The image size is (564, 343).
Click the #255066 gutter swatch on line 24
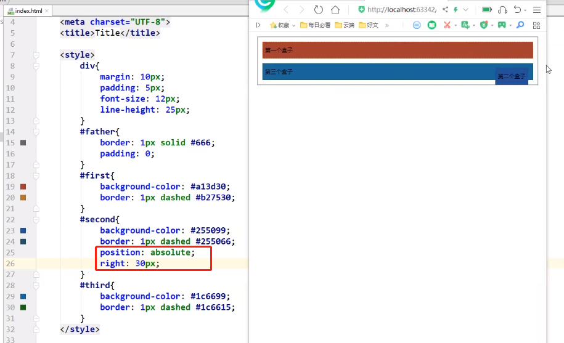[x=23, y=242]
